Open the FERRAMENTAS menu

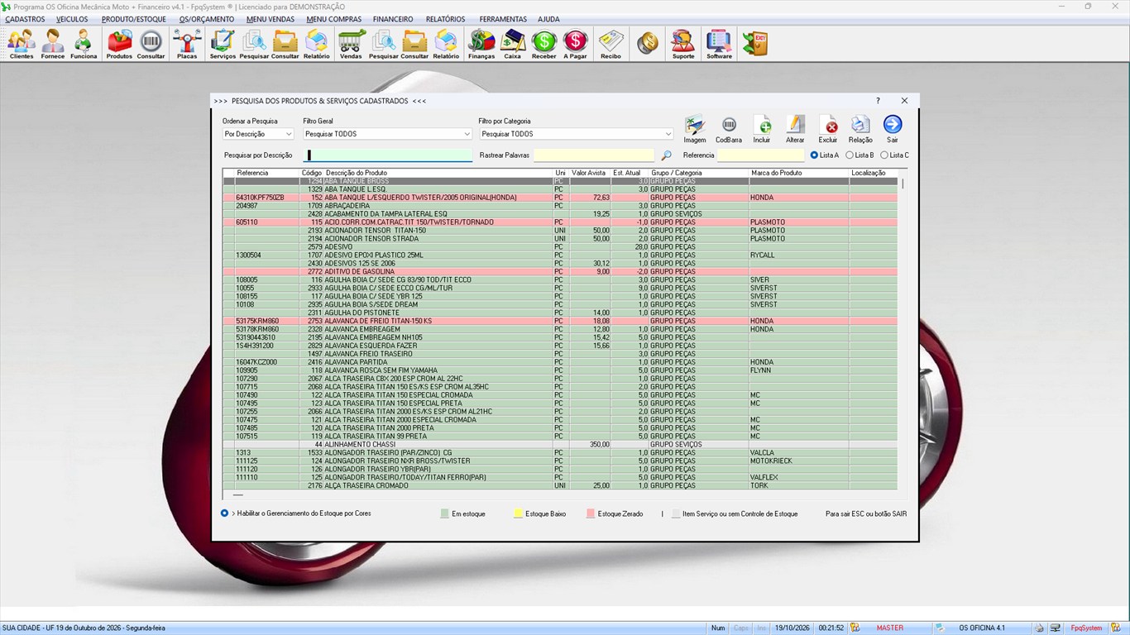click(x=503, y=19)
